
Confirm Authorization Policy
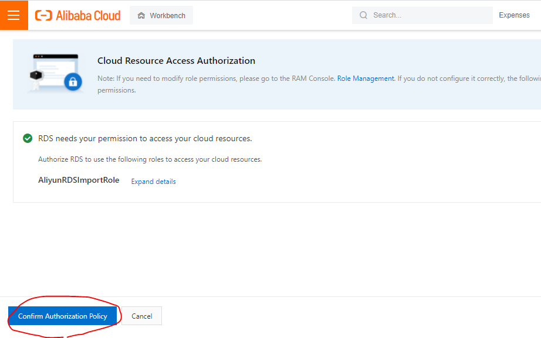coord(62,316)
